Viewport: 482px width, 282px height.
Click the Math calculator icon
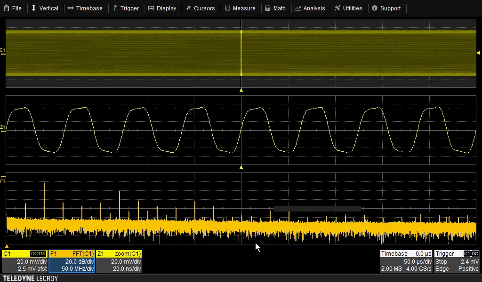click(268, 8)
